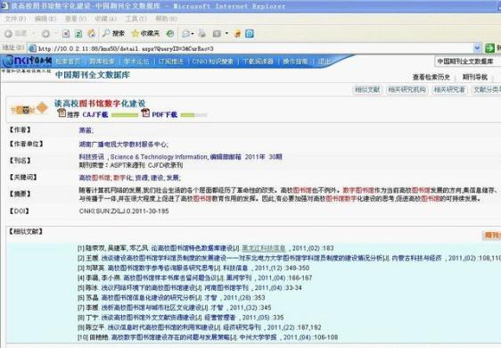The height and width of the screenshot is (348, 501).
Task: Open the IE Search (搜索) toolbar button
Action: click(113, 33)
